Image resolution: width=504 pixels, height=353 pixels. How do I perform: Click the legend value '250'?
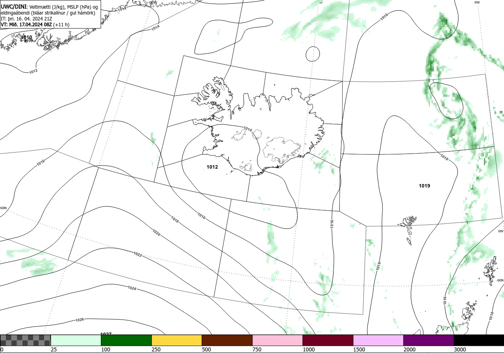156,349
